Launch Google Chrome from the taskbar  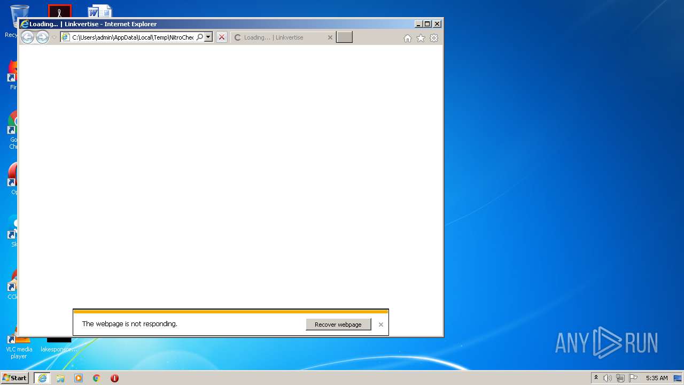(96, 378)
